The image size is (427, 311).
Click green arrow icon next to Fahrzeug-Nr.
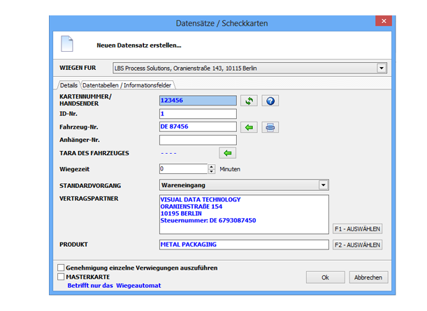pyautogui.click(x=249, y=126)
